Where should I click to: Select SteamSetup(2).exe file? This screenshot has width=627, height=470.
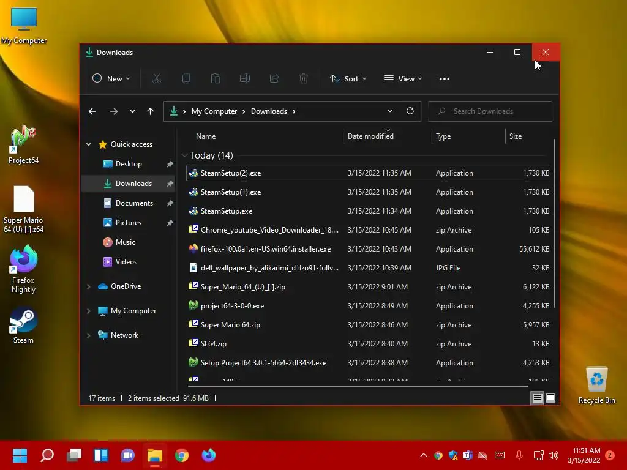368,173
